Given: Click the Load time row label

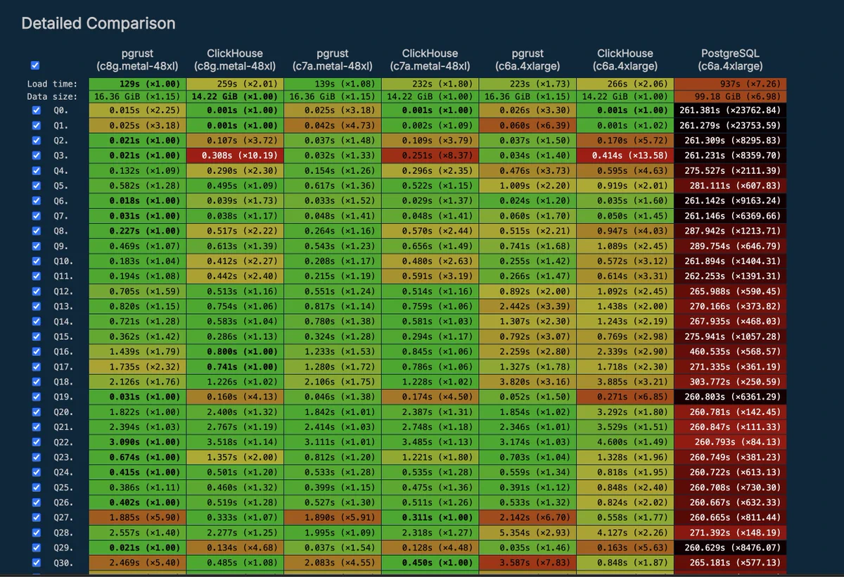Looking at the screenshot, I should [53, 84].
